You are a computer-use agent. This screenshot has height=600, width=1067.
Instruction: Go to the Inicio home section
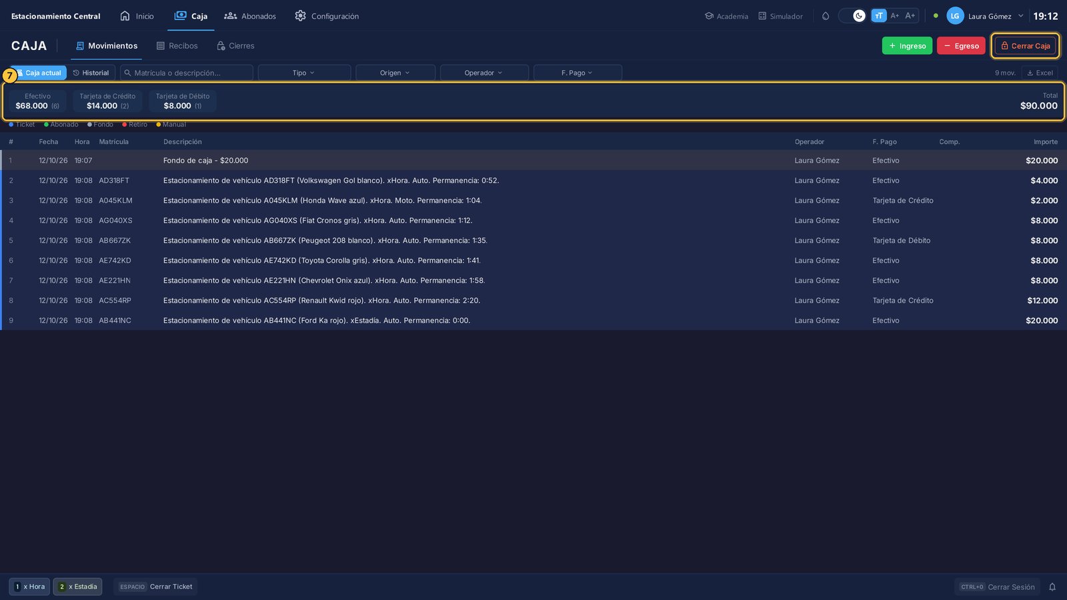[137, 16]
